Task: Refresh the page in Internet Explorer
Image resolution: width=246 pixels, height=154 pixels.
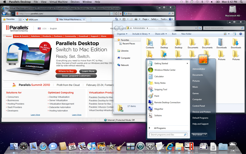Action: click(116, 14)
